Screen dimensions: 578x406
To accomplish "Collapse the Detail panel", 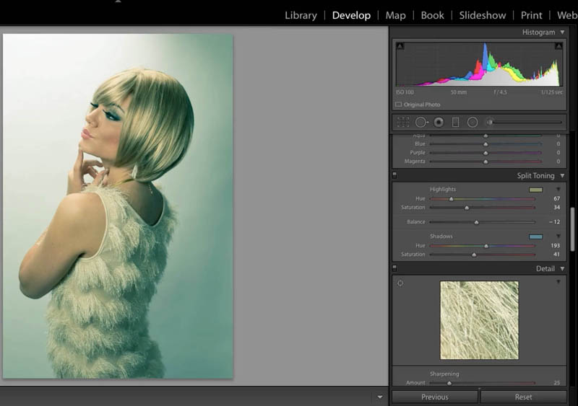I will [x=562, y=268].
